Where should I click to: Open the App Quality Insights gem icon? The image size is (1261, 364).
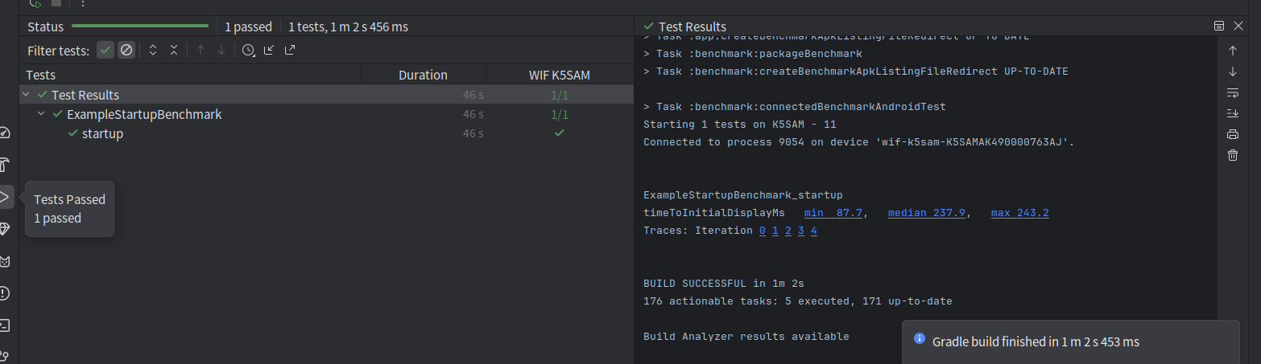pyautogui.click(x=4, y=229)
